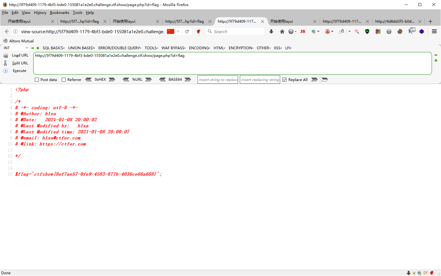Open new tab with plus button

click(x=430, y=21)
